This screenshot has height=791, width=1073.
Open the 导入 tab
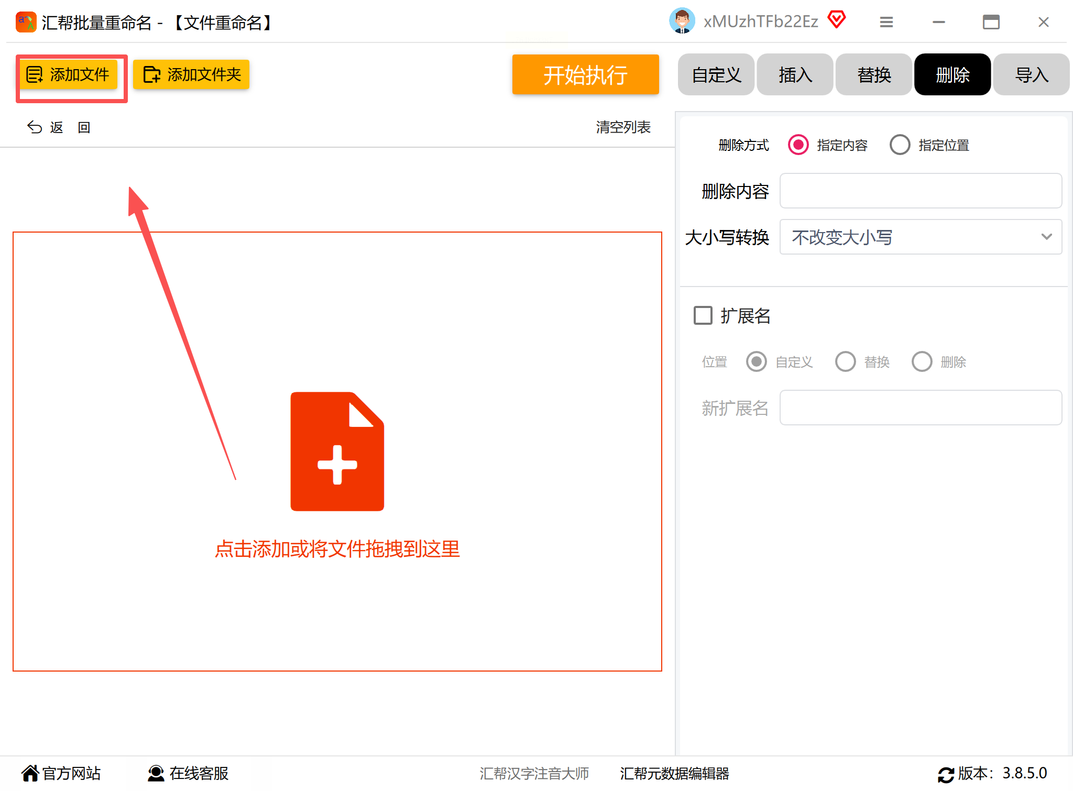(x=1031, y=75)
